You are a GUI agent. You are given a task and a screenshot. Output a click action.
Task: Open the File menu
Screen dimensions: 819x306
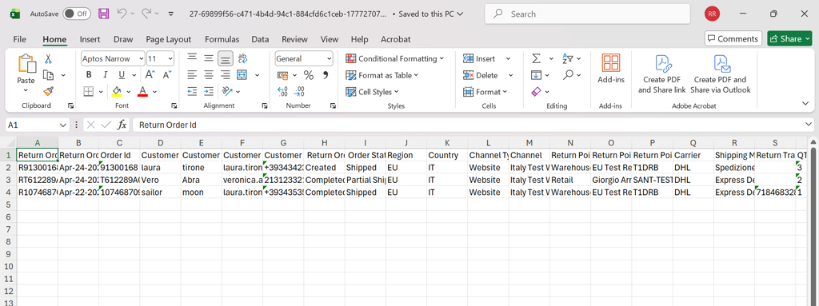coord(19,39)
